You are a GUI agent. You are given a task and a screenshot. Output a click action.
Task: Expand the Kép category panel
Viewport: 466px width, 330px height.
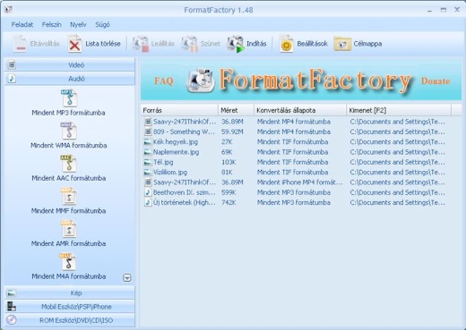70,293
